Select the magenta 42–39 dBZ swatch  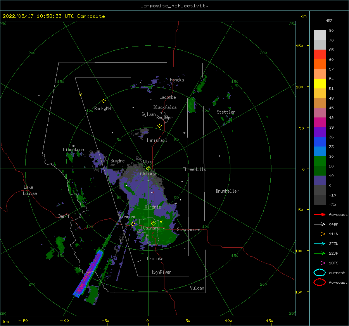coord(320,122)
